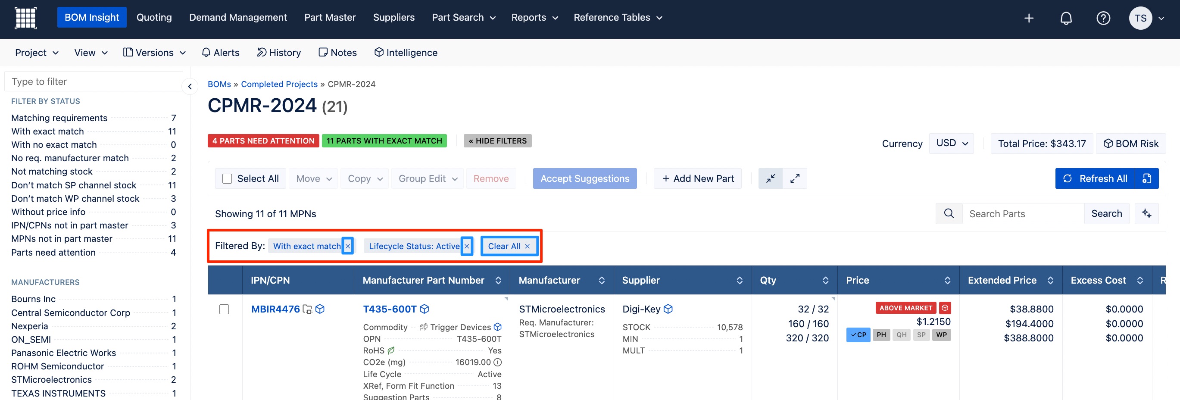Click the plus icon in top bar
This screenshot has width=1180, height=400.
[1029, 18]
